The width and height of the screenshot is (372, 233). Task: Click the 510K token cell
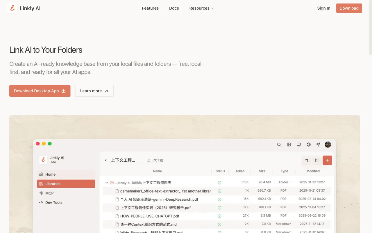(245, 182)
